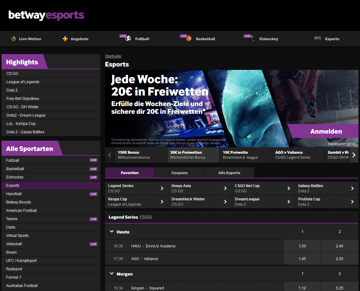Open League of Legends in Highlights
The width and height of the screenshot is (360, 291).
(51, 82)
